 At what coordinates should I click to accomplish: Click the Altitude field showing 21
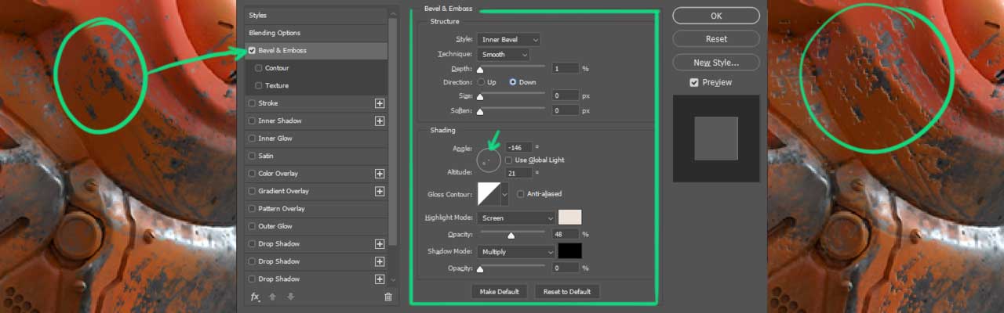click(518, 173)
